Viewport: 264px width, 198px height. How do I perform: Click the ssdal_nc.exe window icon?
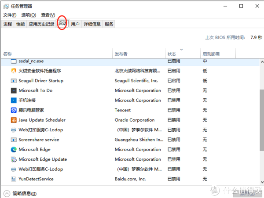pos(14,61)
